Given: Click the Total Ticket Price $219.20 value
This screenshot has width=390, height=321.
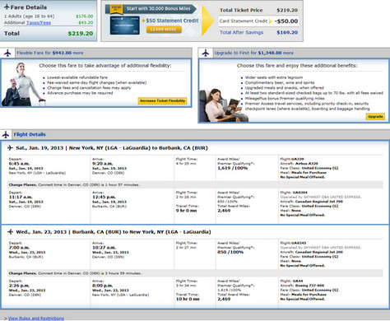Looking at the screenshot, I should pos(287,10).
